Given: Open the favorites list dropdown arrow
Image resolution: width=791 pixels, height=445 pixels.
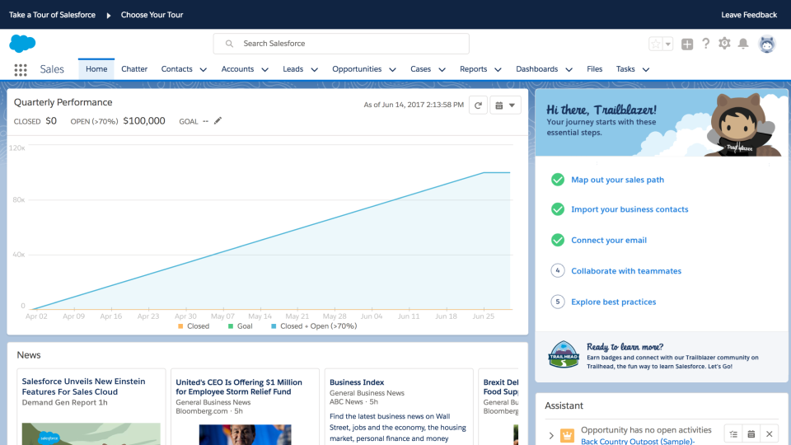Looking at the screenshot, I should [667, 44].
